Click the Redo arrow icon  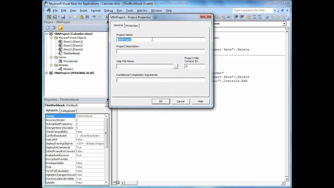pyautogui.click(x=99, y=17)
